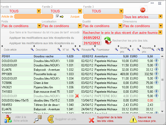Click the Code article column header

coord(10,50)
